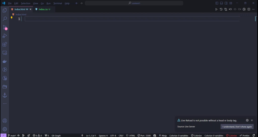Open the Run and Debug view
The height and width of the screenshot is (137, 258).
click(5, 36)
